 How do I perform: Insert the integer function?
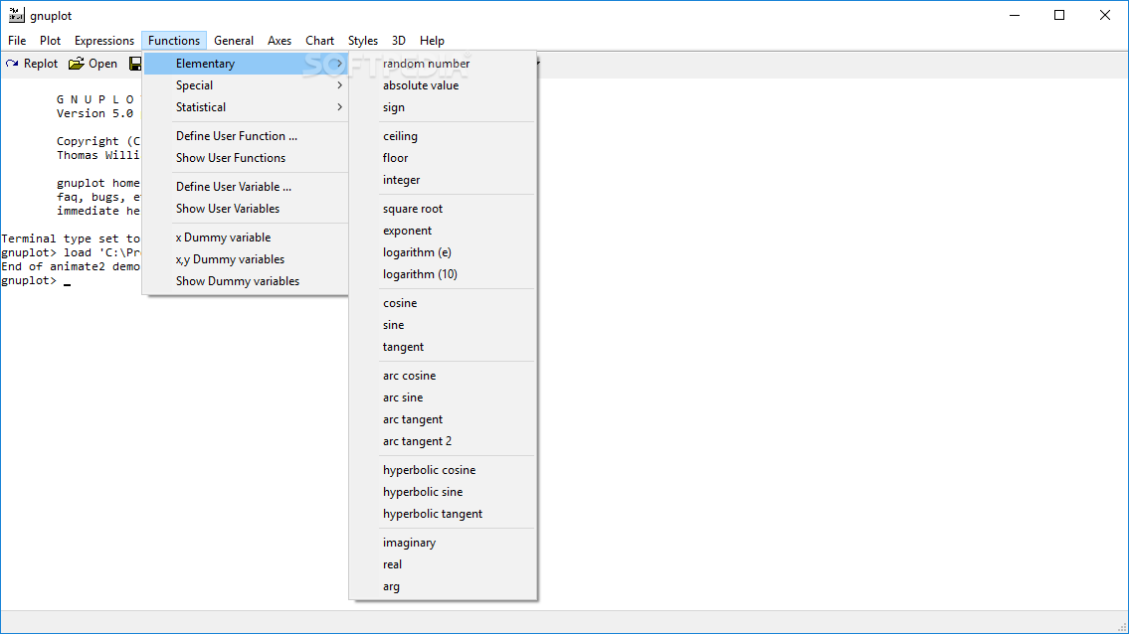[443, 180]
